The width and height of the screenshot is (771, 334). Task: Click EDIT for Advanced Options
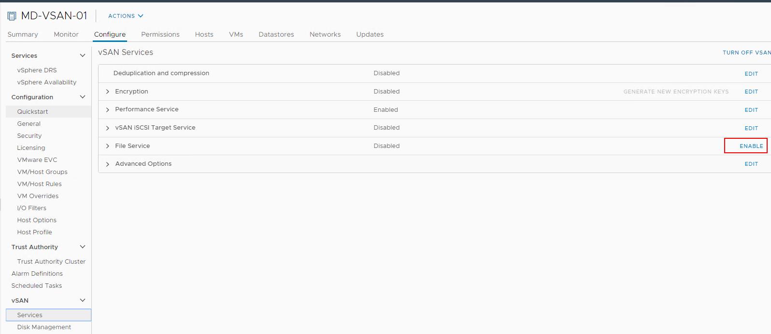[x=751, y=164]
